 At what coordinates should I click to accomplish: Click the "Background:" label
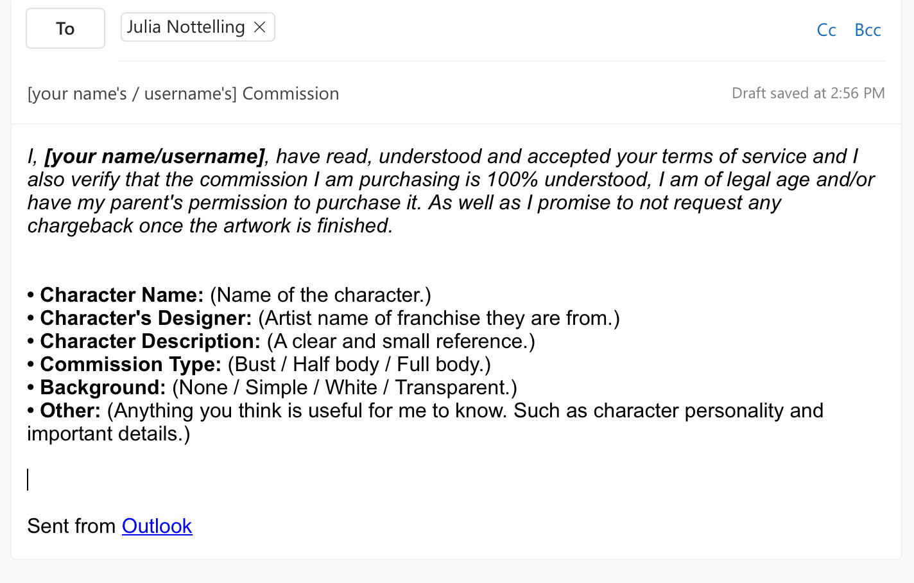pyautogui.click(x=103, y=388)
